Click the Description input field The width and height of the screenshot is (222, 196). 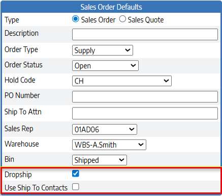click(145, 34)
